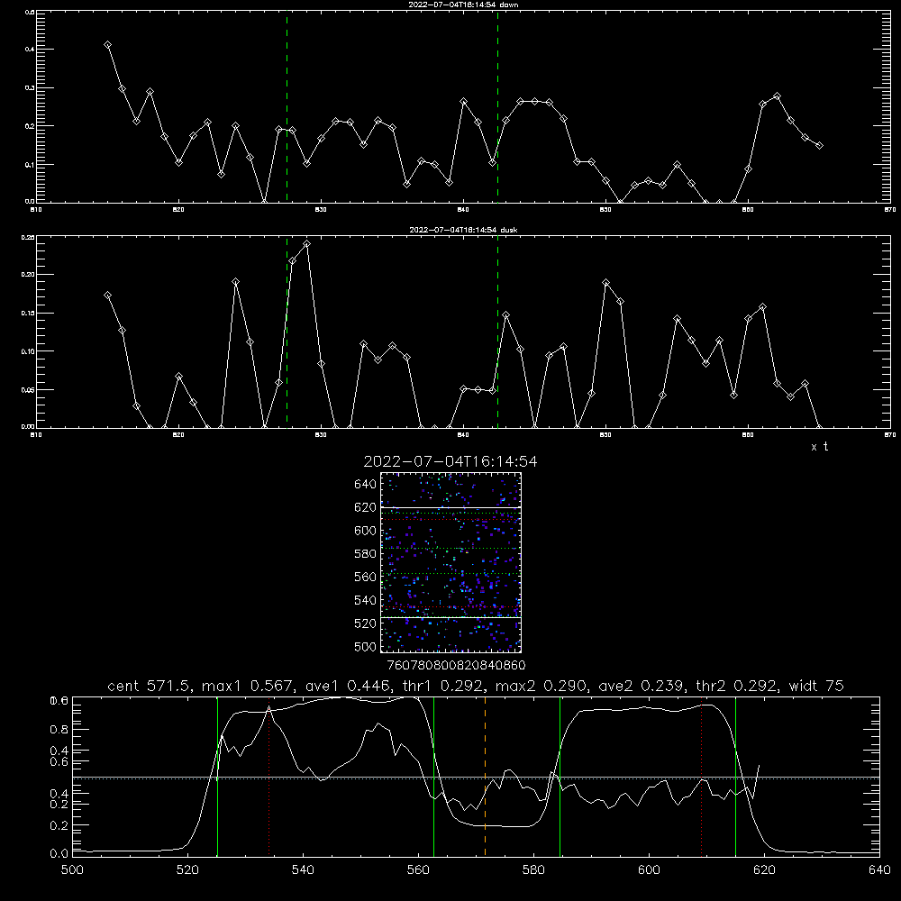Click the 'x t' label below the dusk plot
The width and height of the screenshot is (901, 901).
(x=819, y=447)
